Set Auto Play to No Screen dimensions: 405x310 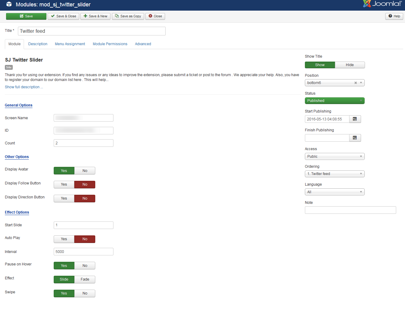tap(85, 239)
